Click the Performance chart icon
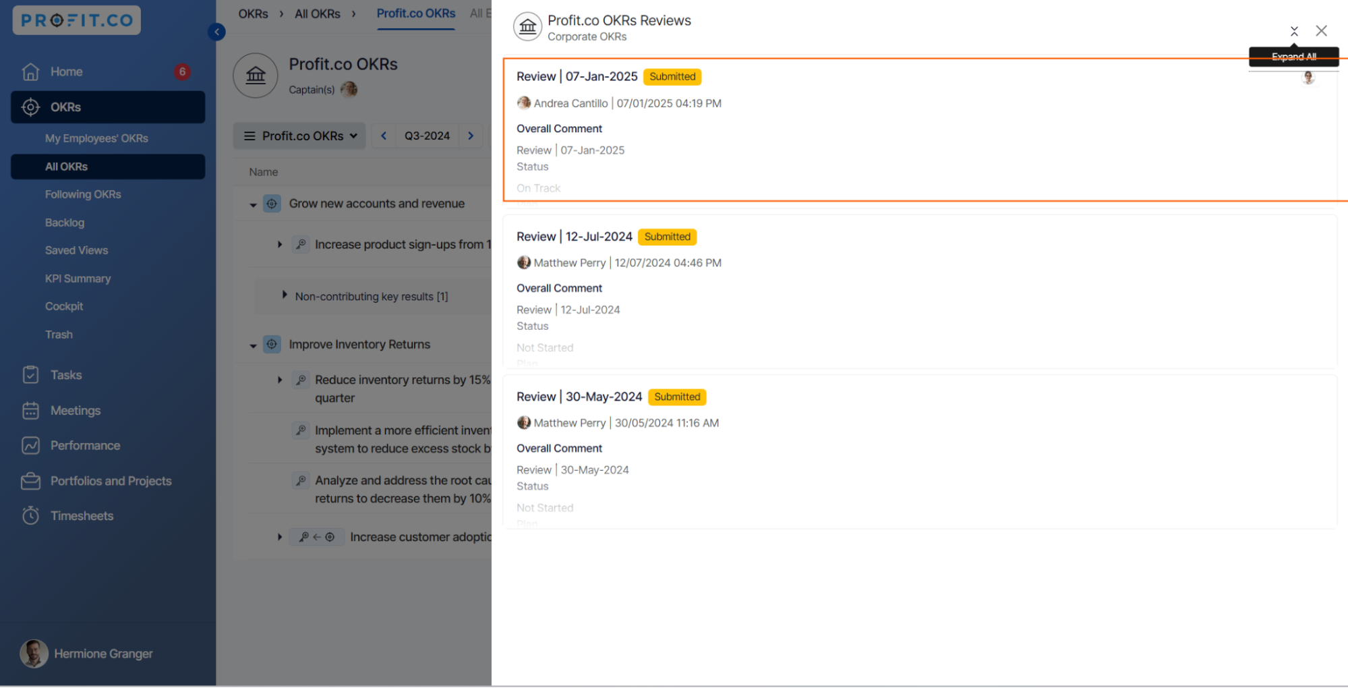 [x=30, y=446]
